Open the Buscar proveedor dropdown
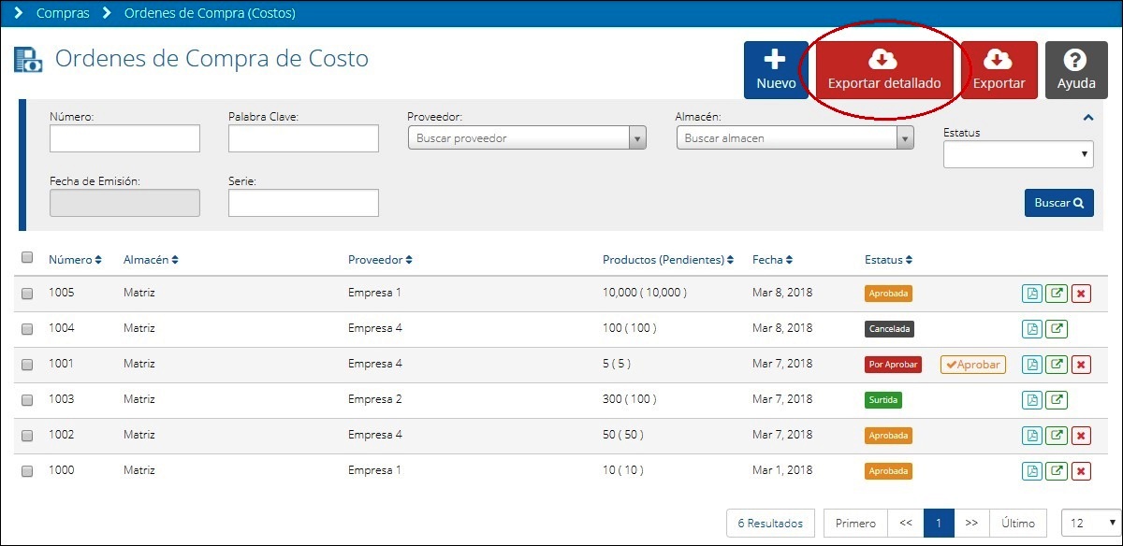 (527, 138)
